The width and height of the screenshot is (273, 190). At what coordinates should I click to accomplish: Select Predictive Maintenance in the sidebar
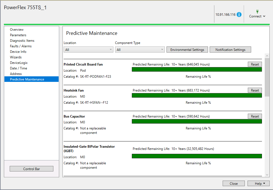point(32,79)
